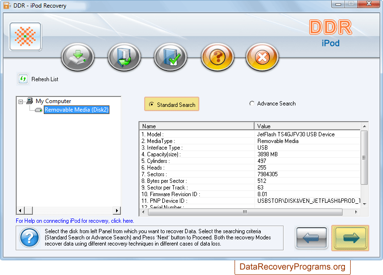Click the "7984305" sectors value
This screenshot has height=275, width=383.
click(x=267, y=174)
